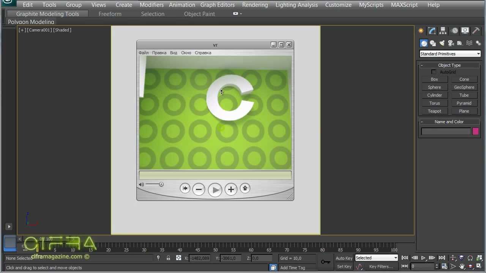Open the Modify command panel tab
Viewport: 486px width, 273px height.
click(432, 31)
